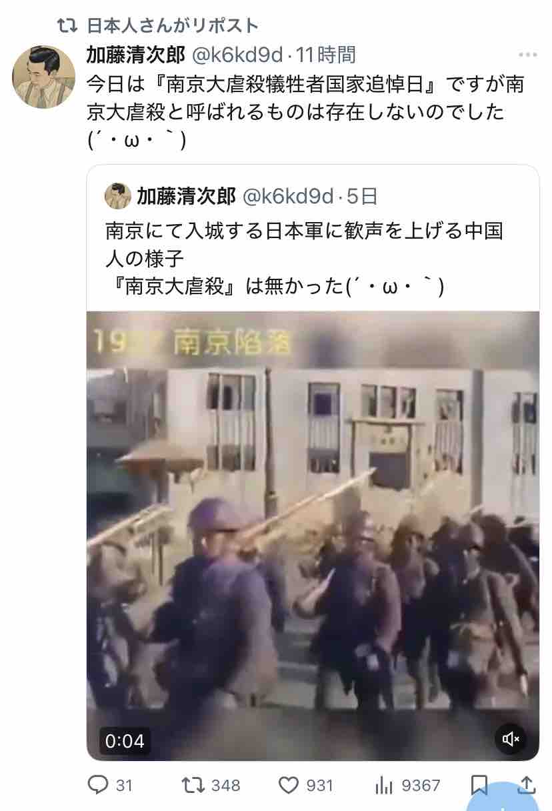Open 加藤清次郎 profile avatar

pyautogui.click(x=43, y=77)
